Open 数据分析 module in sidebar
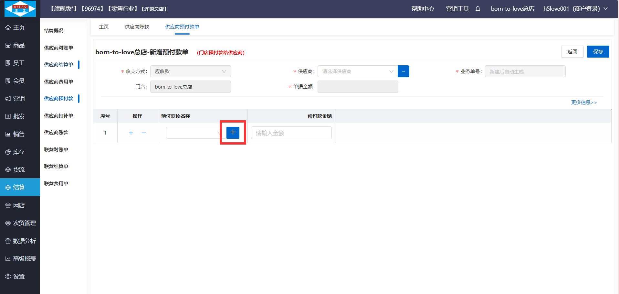Screen dimensions: 619x294 (x=24, y=241)
